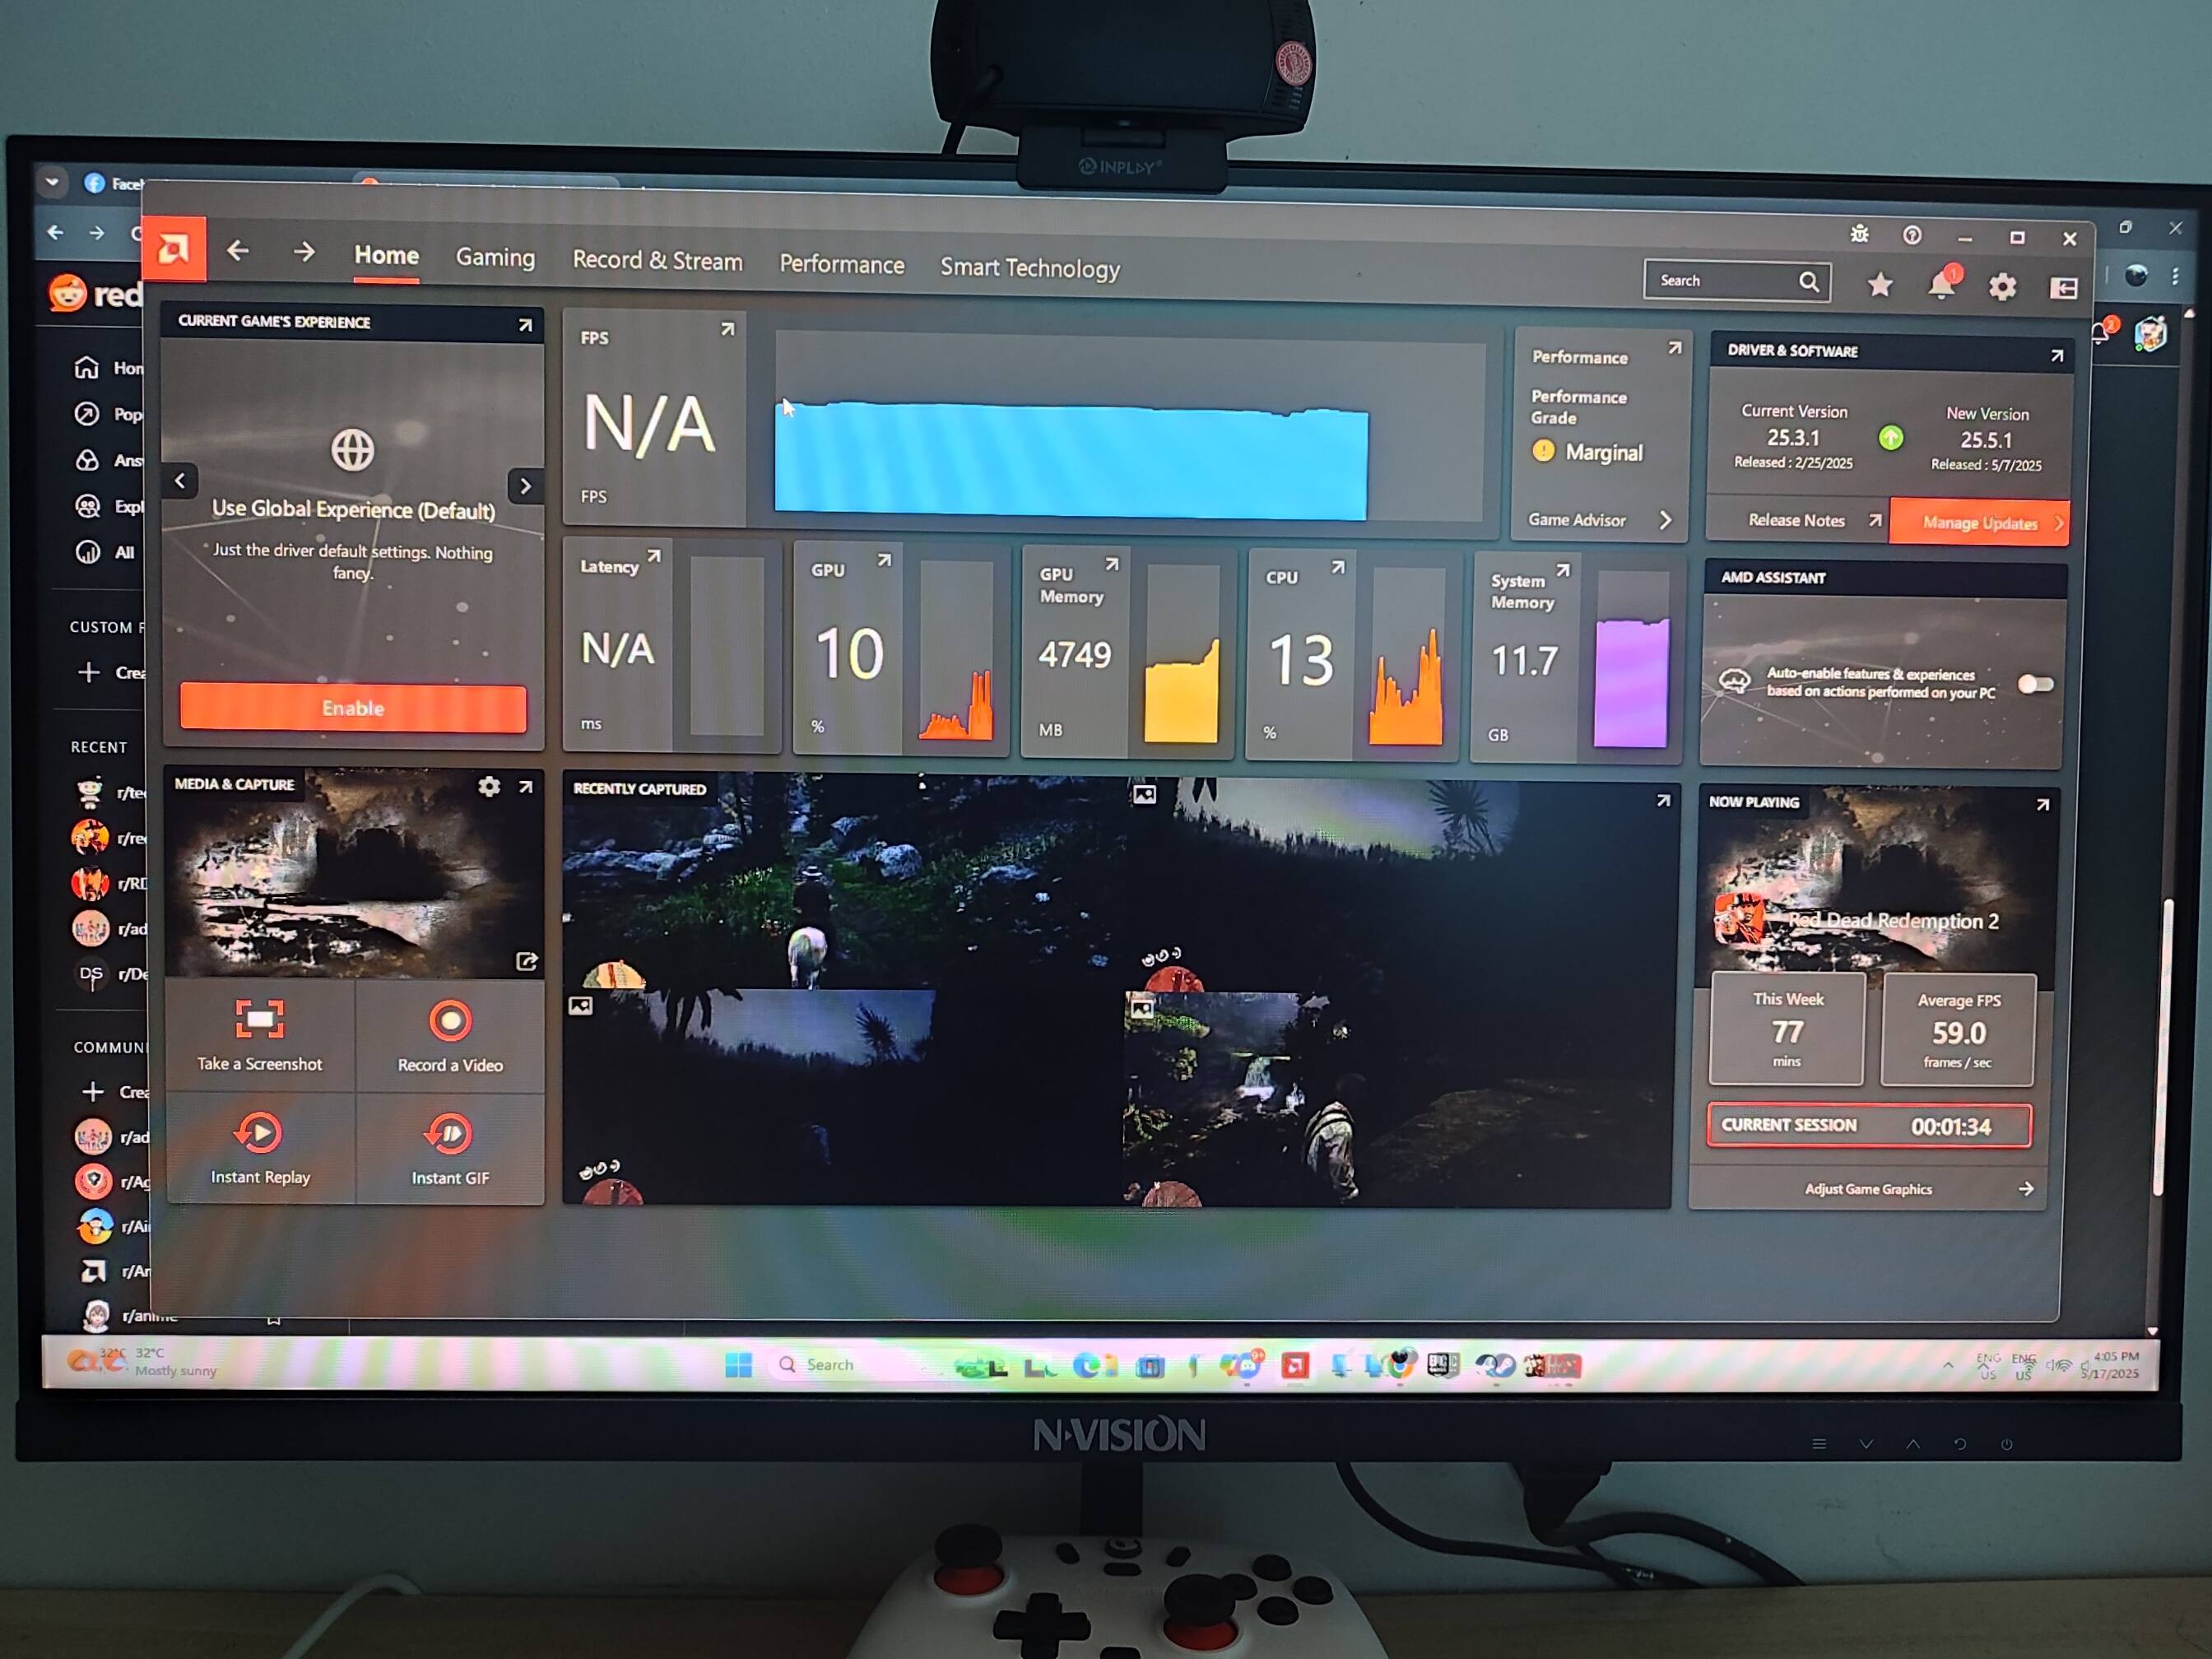
Task: Open the Record & Stream tab
Action: [657, 261]
